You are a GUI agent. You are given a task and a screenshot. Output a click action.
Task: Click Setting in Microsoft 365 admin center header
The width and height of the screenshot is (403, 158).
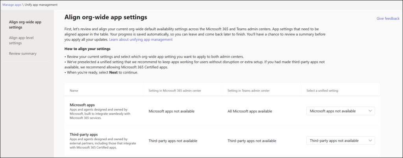point(175,90)
